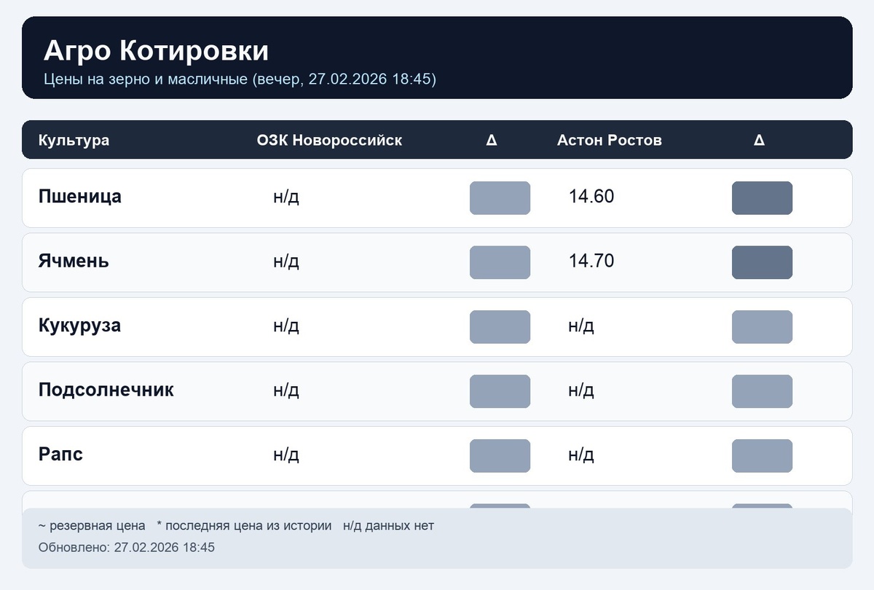Click the Культура column header
Screen dimensions: 874x590
click(74, 140)
